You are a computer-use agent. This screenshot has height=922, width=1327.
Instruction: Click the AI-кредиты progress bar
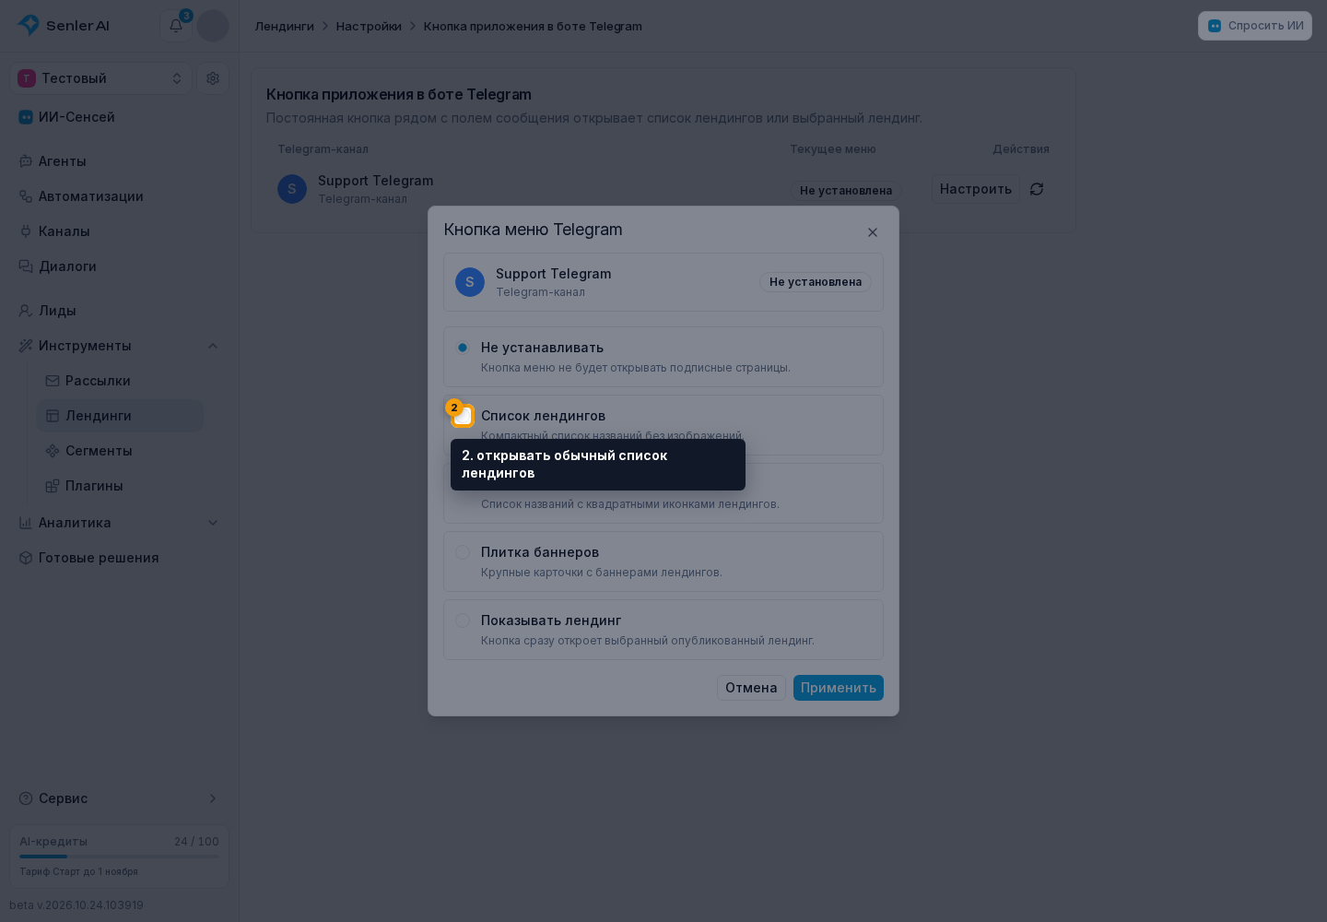tap(120, 857)
